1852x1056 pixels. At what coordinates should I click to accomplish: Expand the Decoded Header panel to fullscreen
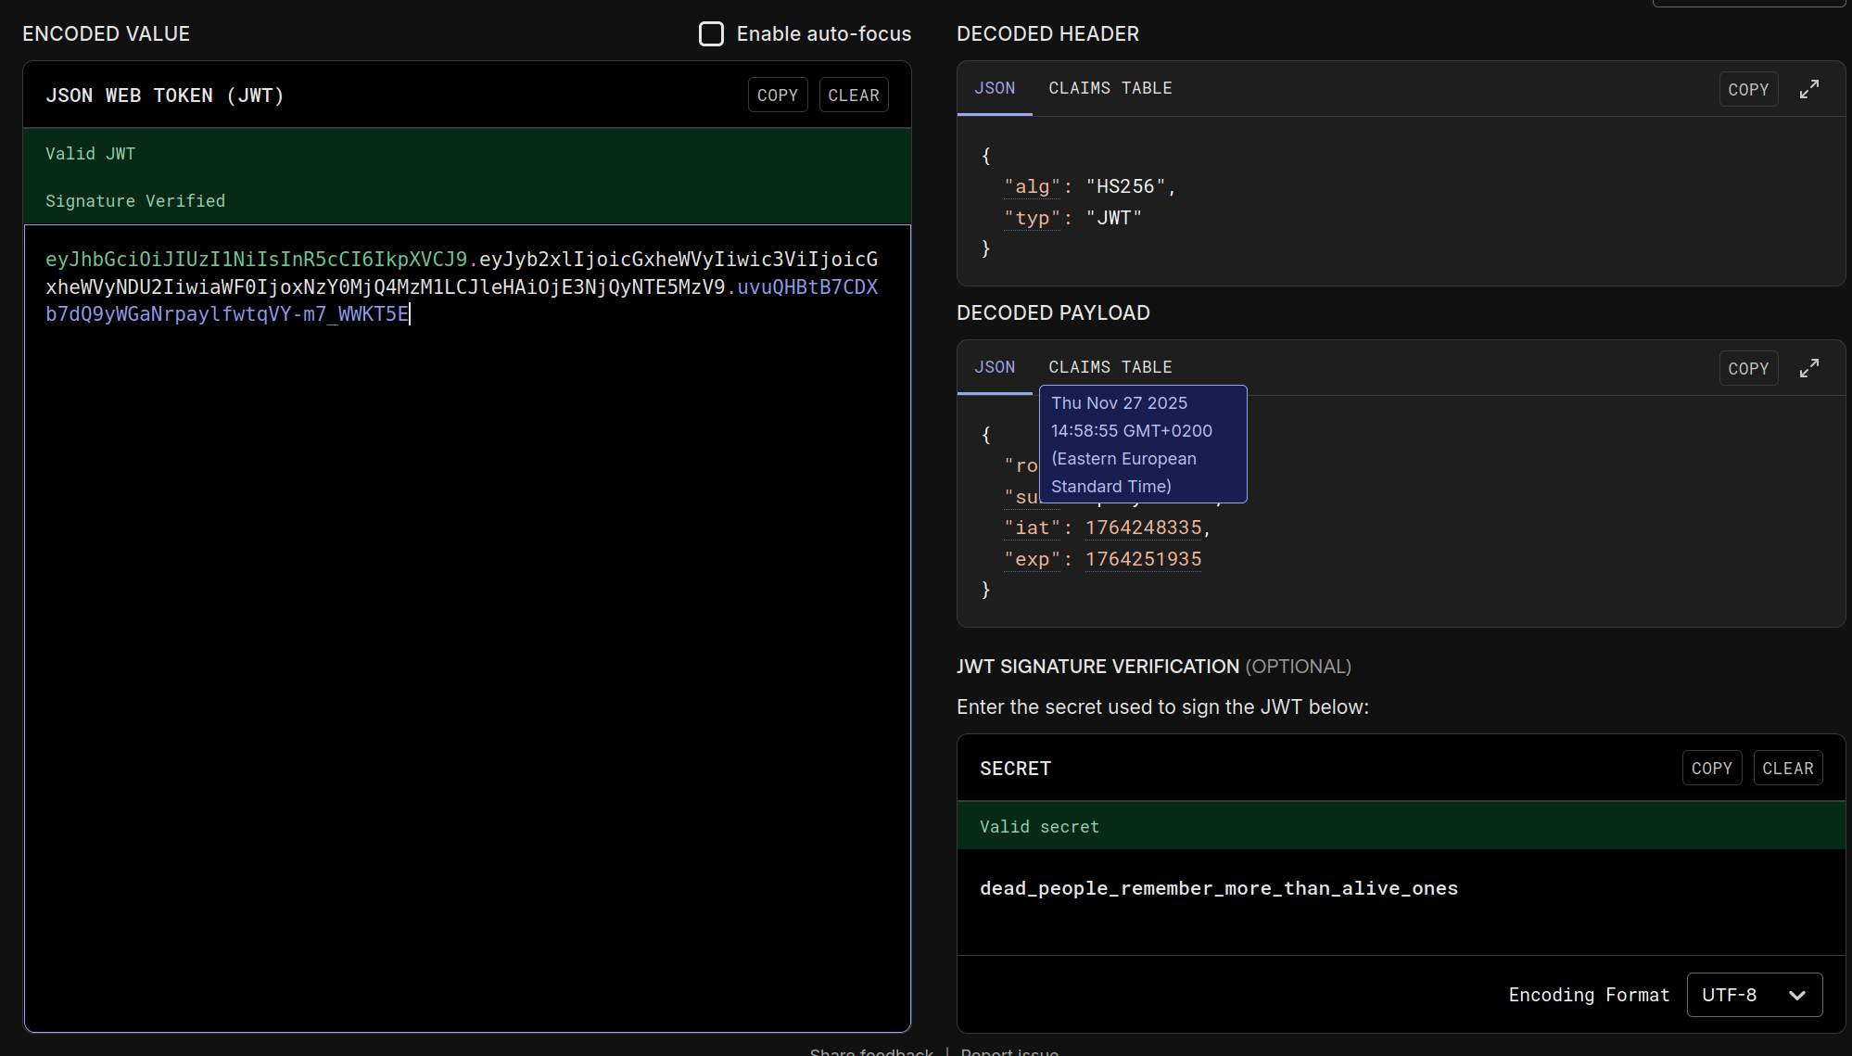click(x=1808, y=89)
